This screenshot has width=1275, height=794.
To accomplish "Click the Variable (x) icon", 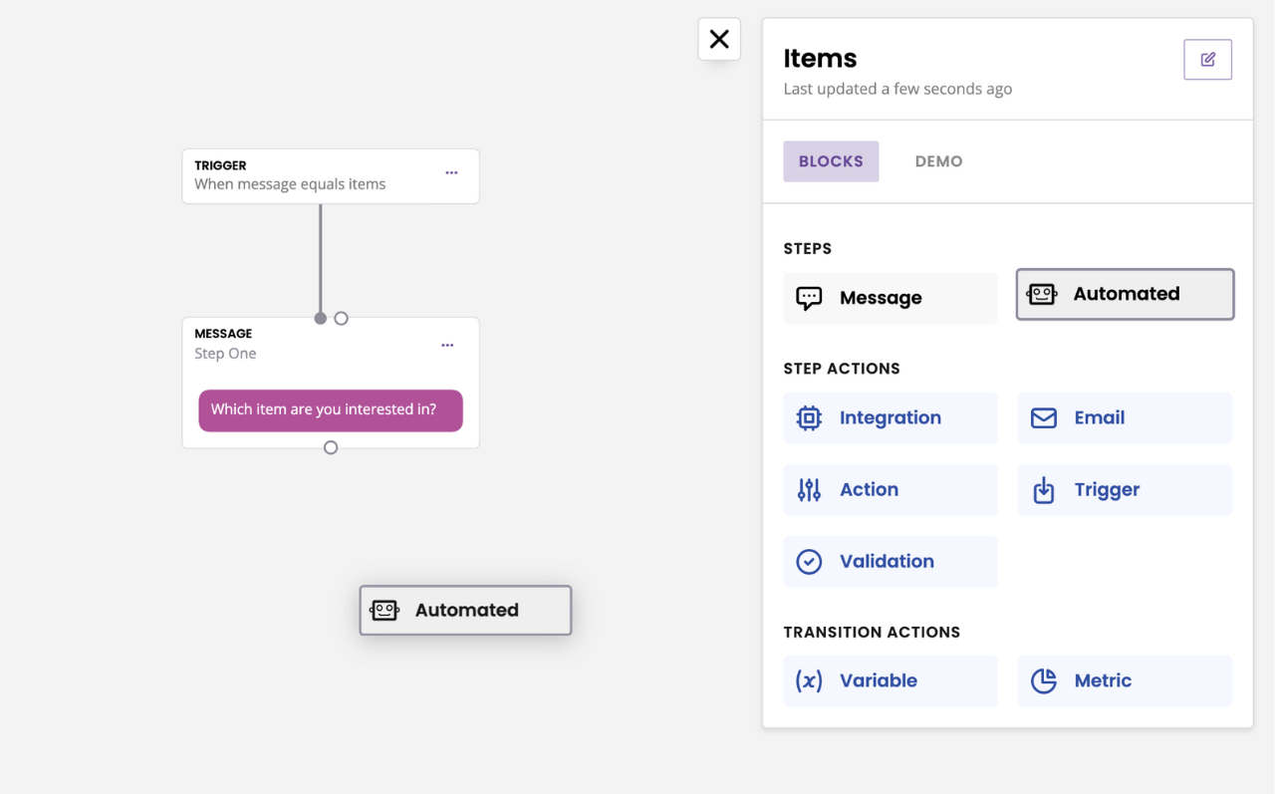I will (809, 681).
